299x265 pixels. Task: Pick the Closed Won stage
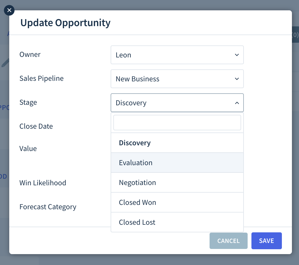[x=177, y=202]
